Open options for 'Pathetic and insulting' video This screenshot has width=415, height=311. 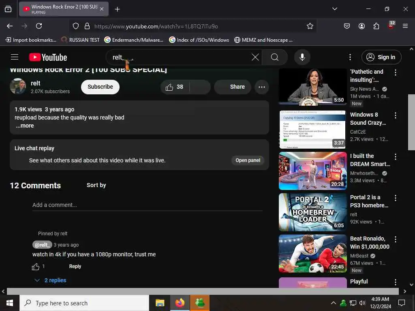point(396,72)
